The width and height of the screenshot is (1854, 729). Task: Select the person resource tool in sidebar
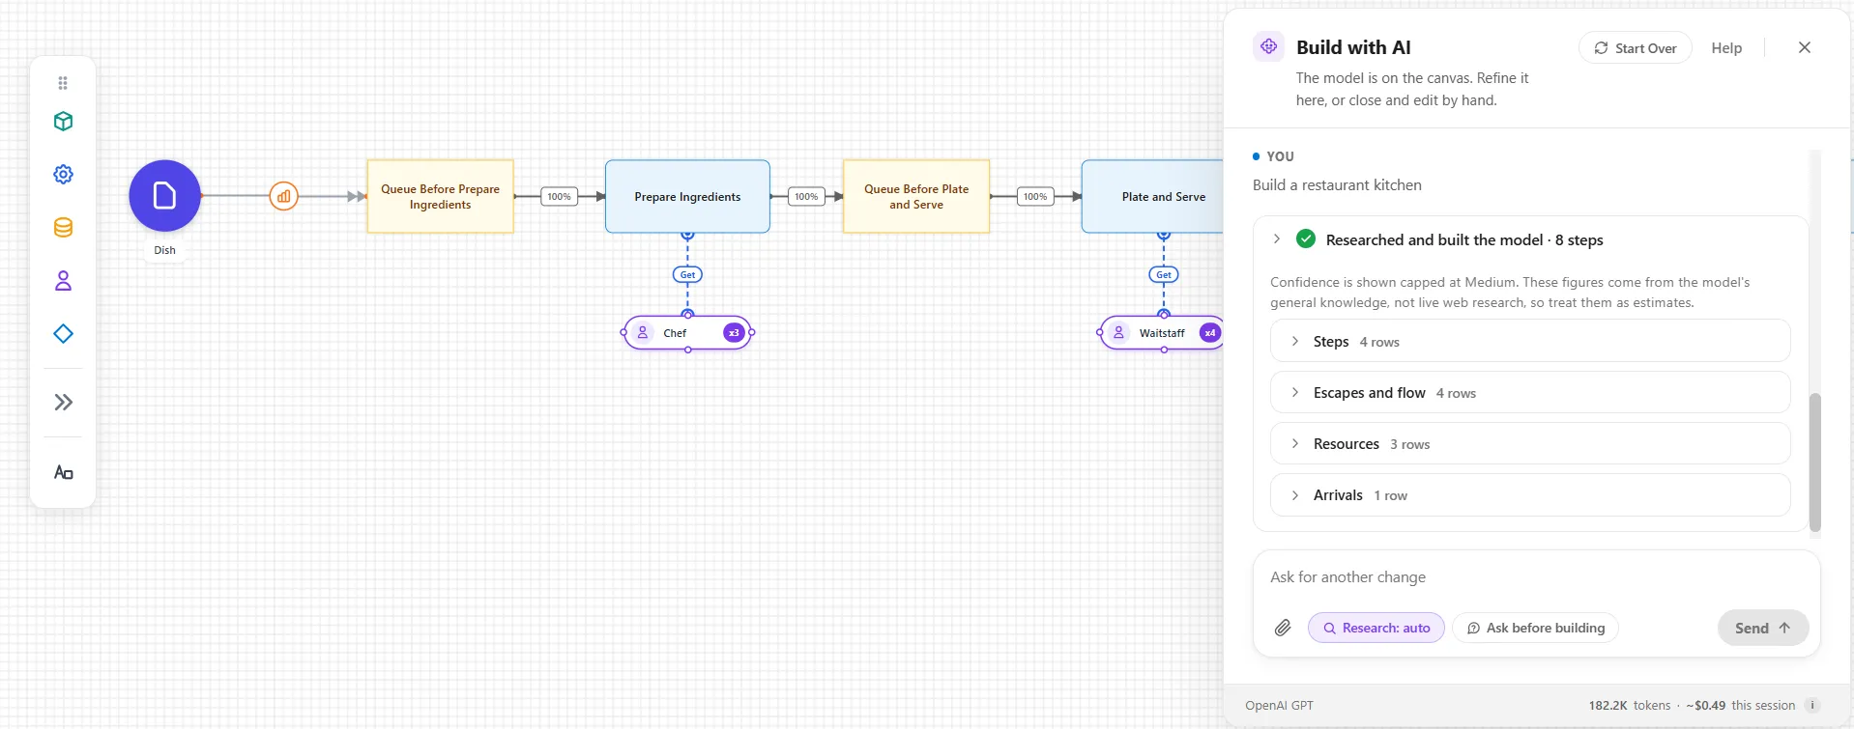63,281
